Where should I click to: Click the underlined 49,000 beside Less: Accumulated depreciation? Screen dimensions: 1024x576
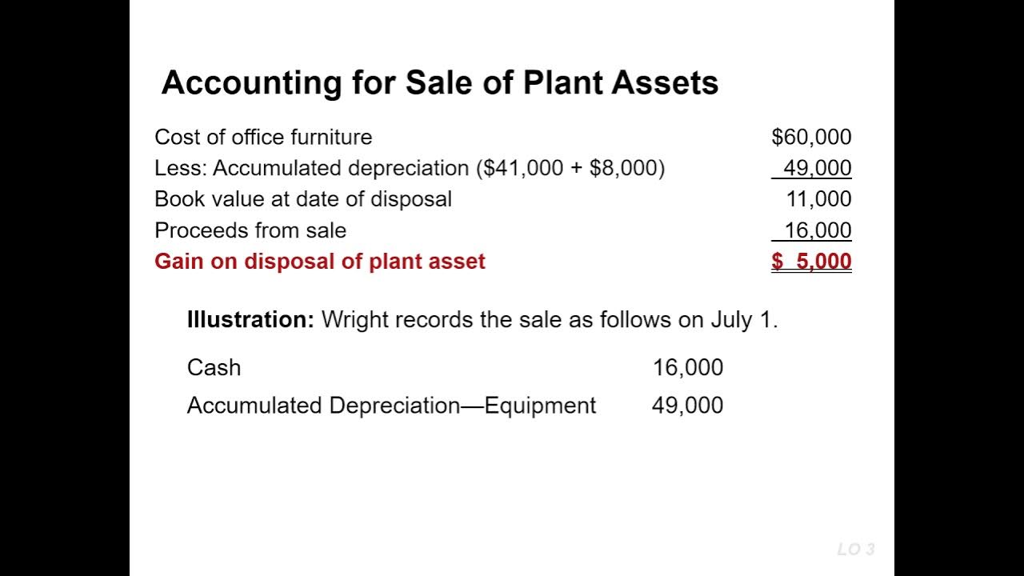817,168
